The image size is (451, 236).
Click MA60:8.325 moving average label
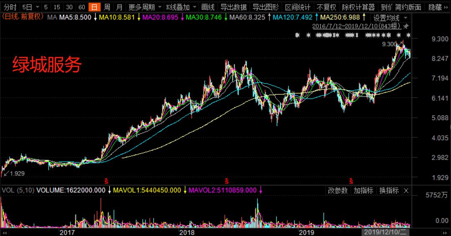[247, 17]
